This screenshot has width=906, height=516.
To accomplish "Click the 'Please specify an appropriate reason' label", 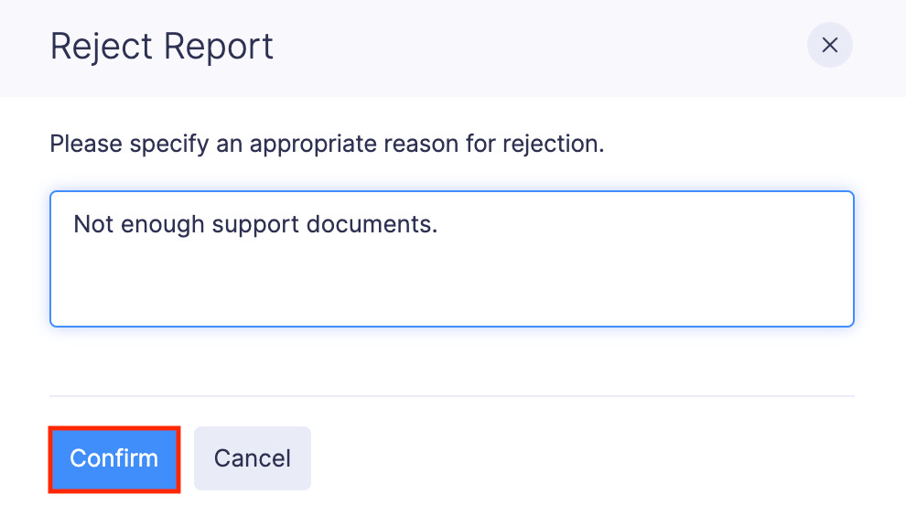I will [327, 145].
